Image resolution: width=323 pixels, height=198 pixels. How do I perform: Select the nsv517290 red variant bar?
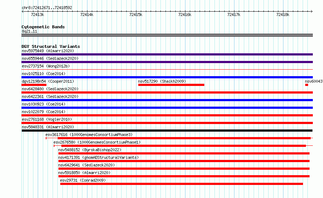(171, 85)
